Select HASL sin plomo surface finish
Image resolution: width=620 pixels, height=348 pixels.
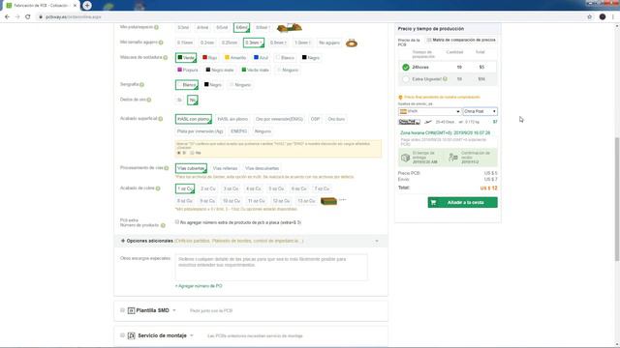click(232, 119)
